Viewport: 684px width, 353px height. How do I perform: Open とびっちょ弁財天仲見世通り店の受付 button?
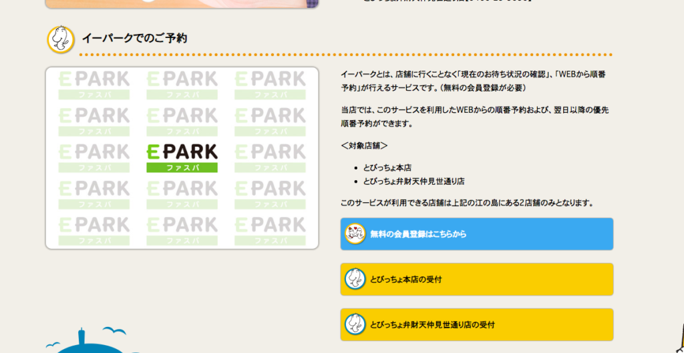click(477, 325)
